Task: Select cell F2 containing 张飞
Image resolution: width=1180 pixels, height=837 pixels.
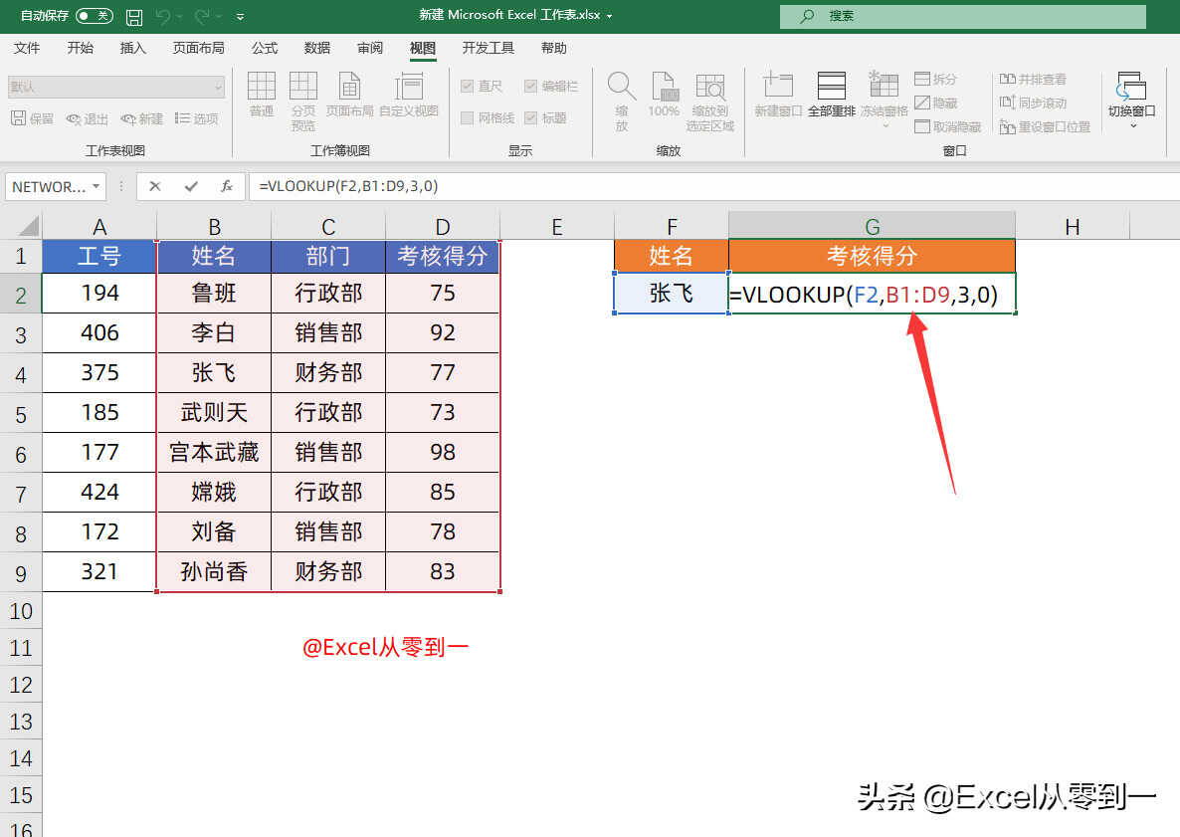Action: 671,294
